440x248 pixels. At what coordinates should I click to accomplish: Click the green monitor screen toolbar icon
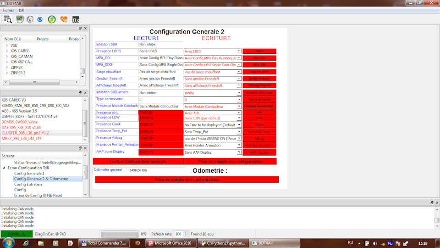(x=20, y=19)
